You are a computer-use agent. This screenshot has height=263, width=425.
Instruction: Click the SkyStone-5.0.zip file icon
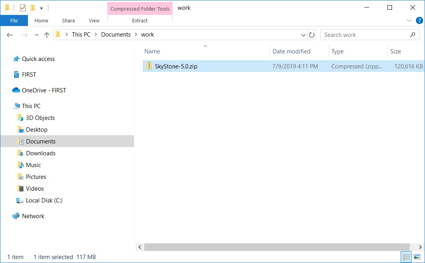coord(149,66)
